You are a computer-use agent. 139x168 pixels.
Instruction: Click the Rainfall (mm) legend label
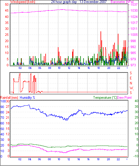(x=9, y=98)
